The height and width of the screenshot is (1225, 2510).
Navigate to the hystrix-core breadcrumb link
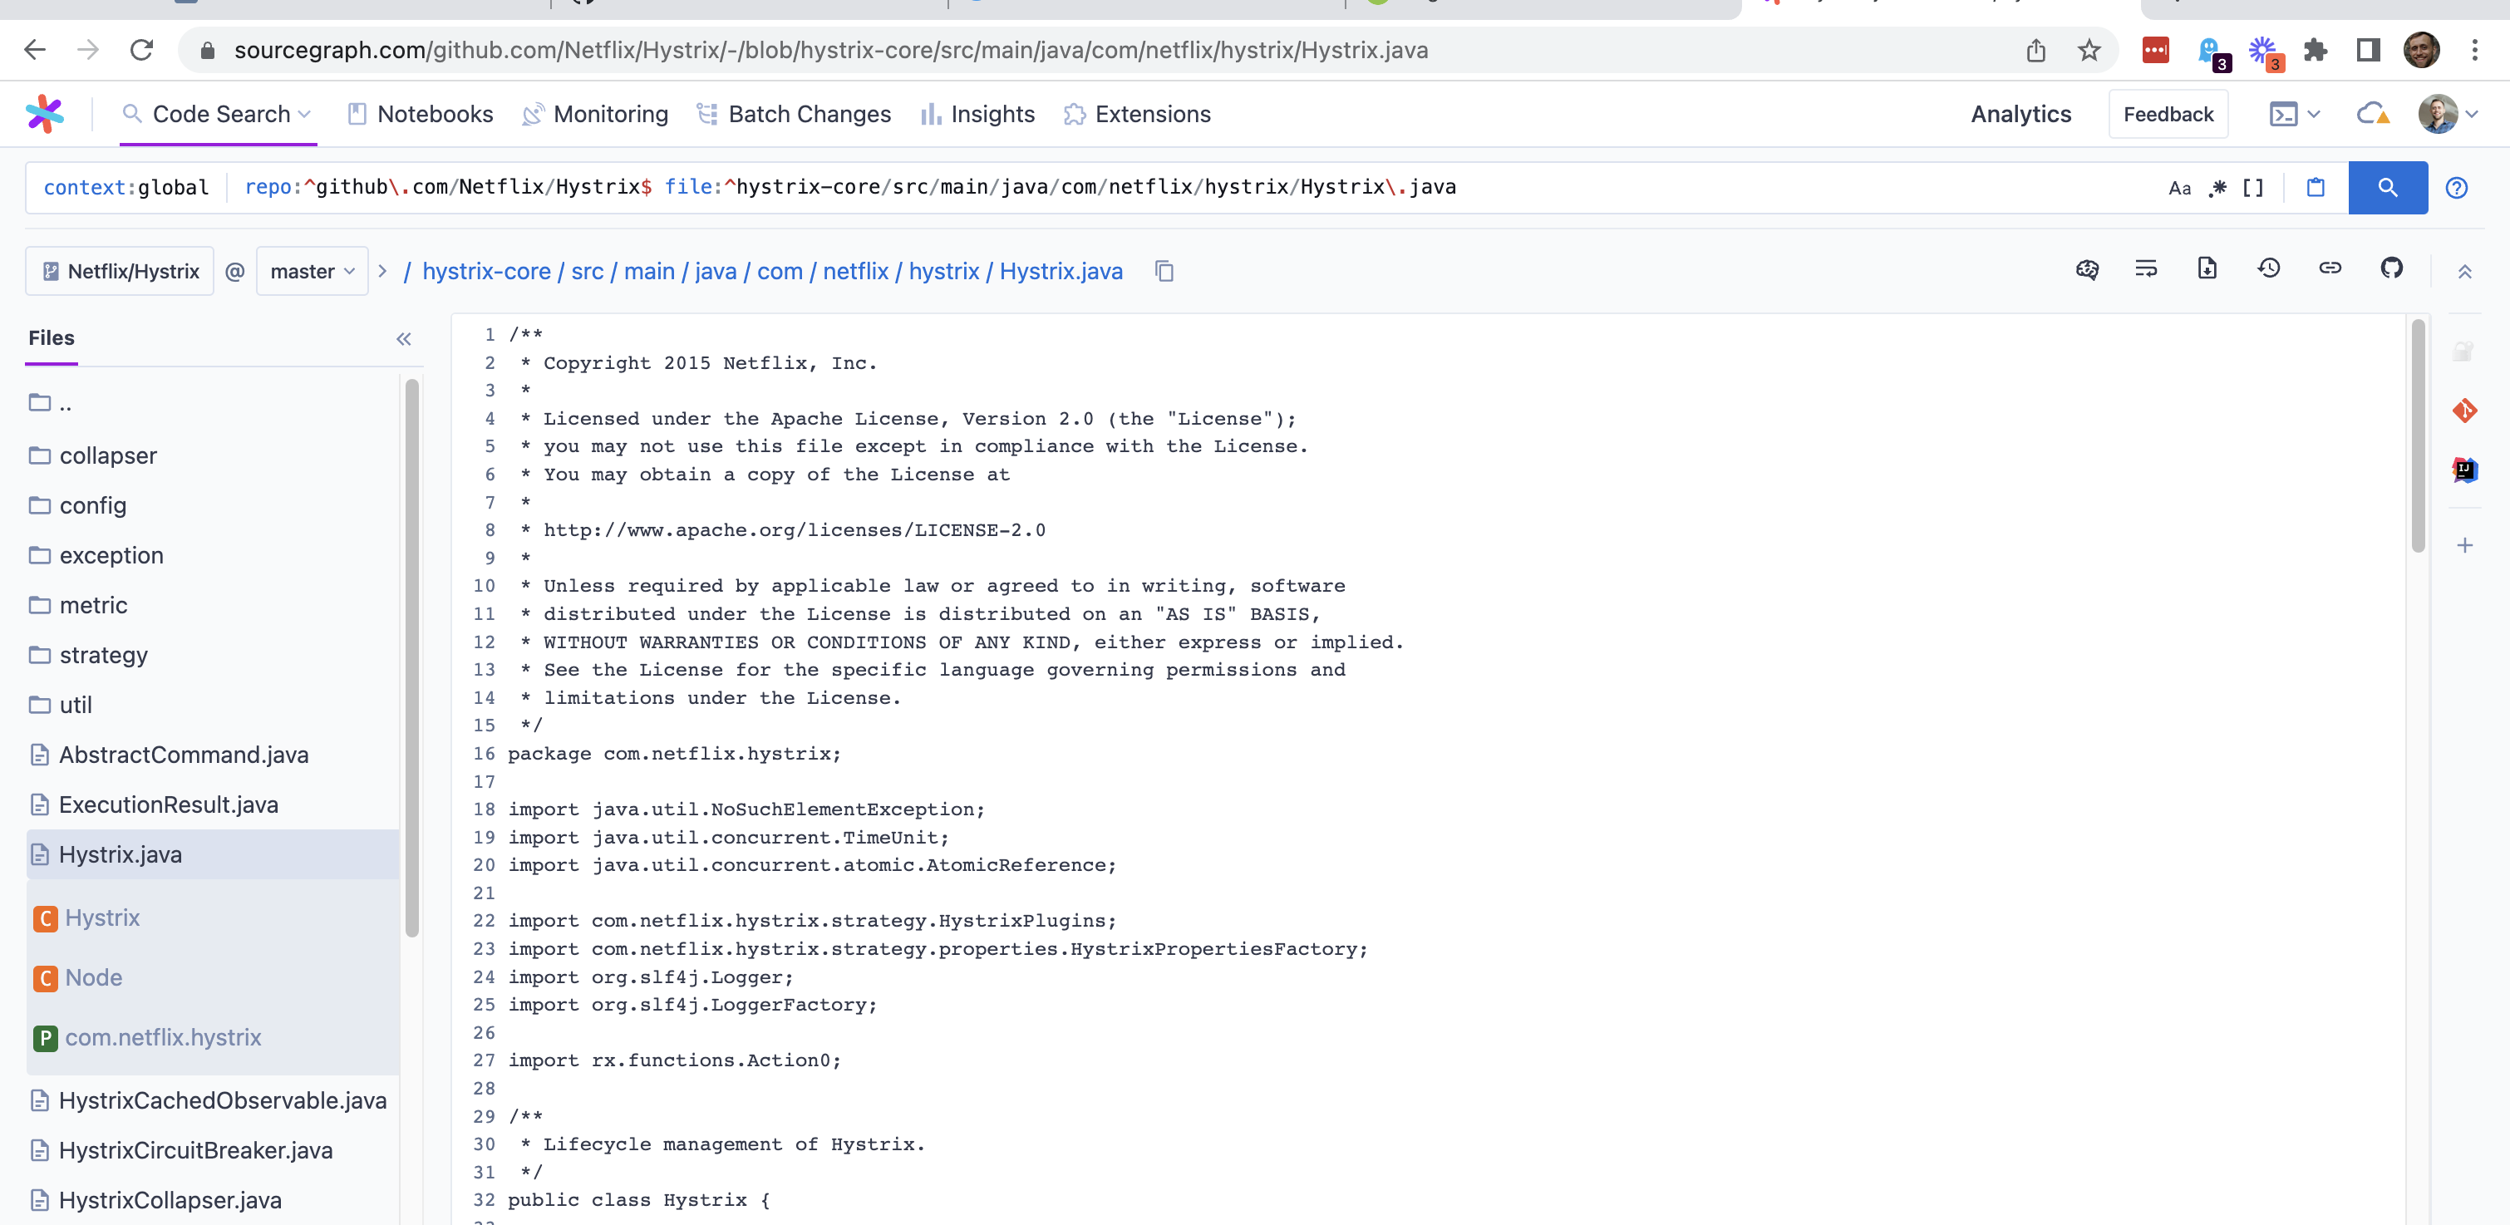coord(486,271)
